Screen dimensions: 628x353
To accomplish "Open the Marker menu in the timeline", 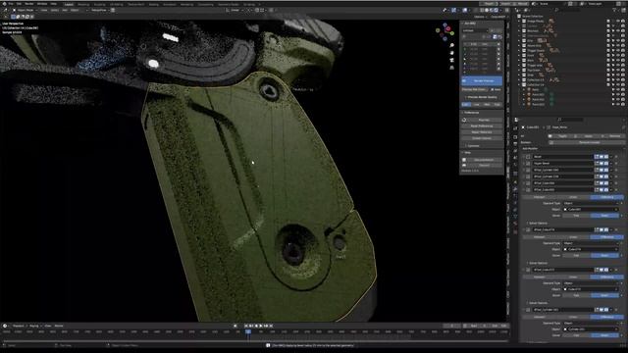I will pos(59,326).
